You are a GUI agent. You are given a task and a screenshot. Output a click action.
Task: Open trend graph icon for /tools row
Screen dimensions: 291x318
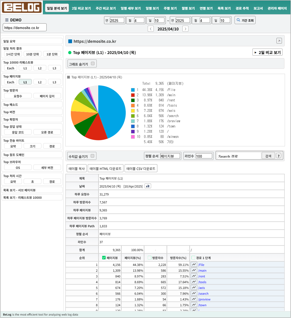coord(194,282)
